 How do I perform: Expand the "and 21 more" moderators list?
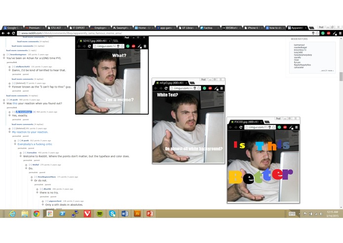point(327,71)
